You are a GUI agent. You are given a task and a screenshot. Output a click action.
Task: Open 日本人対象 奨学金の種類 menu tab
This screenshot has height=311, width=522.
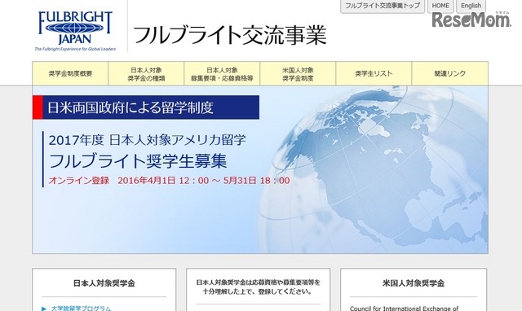click(x=146, y=73)
